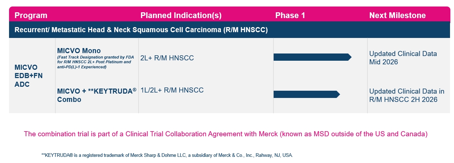Screen dimensions: 454x163
Task: Select the Next Milestone column header
Action: pos(397,16)
